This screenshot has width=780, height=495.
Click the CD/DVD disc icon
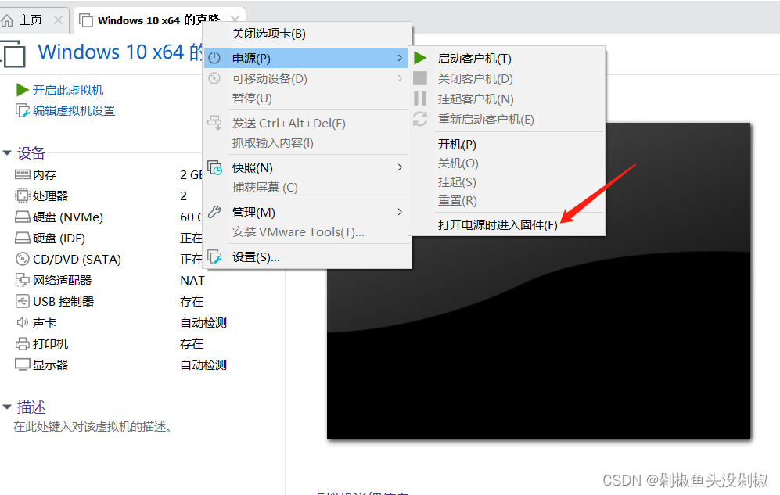pos(23,259)
